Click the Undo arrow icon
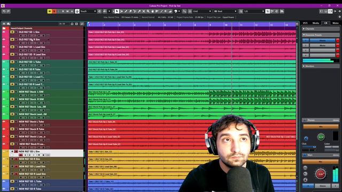Screen dimensions: 342x192 (x=4, y=11)
